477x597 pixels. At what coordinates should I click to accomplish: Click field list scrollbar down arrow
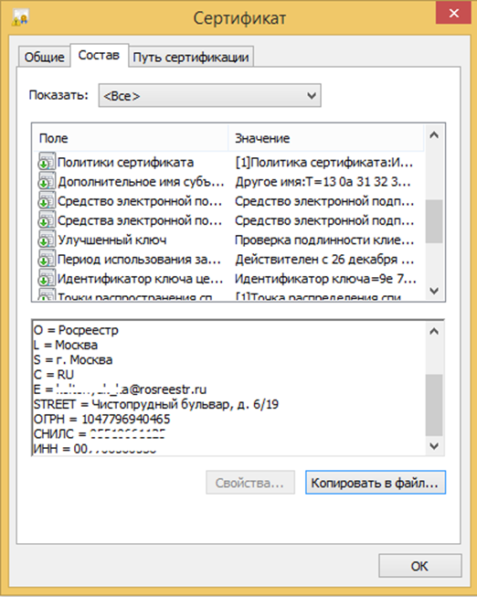434,291
